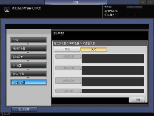This screenshot has height=116, width=154.
Task: Go to 管理员设置 in the left menu
Action: (x=29, y=48)
